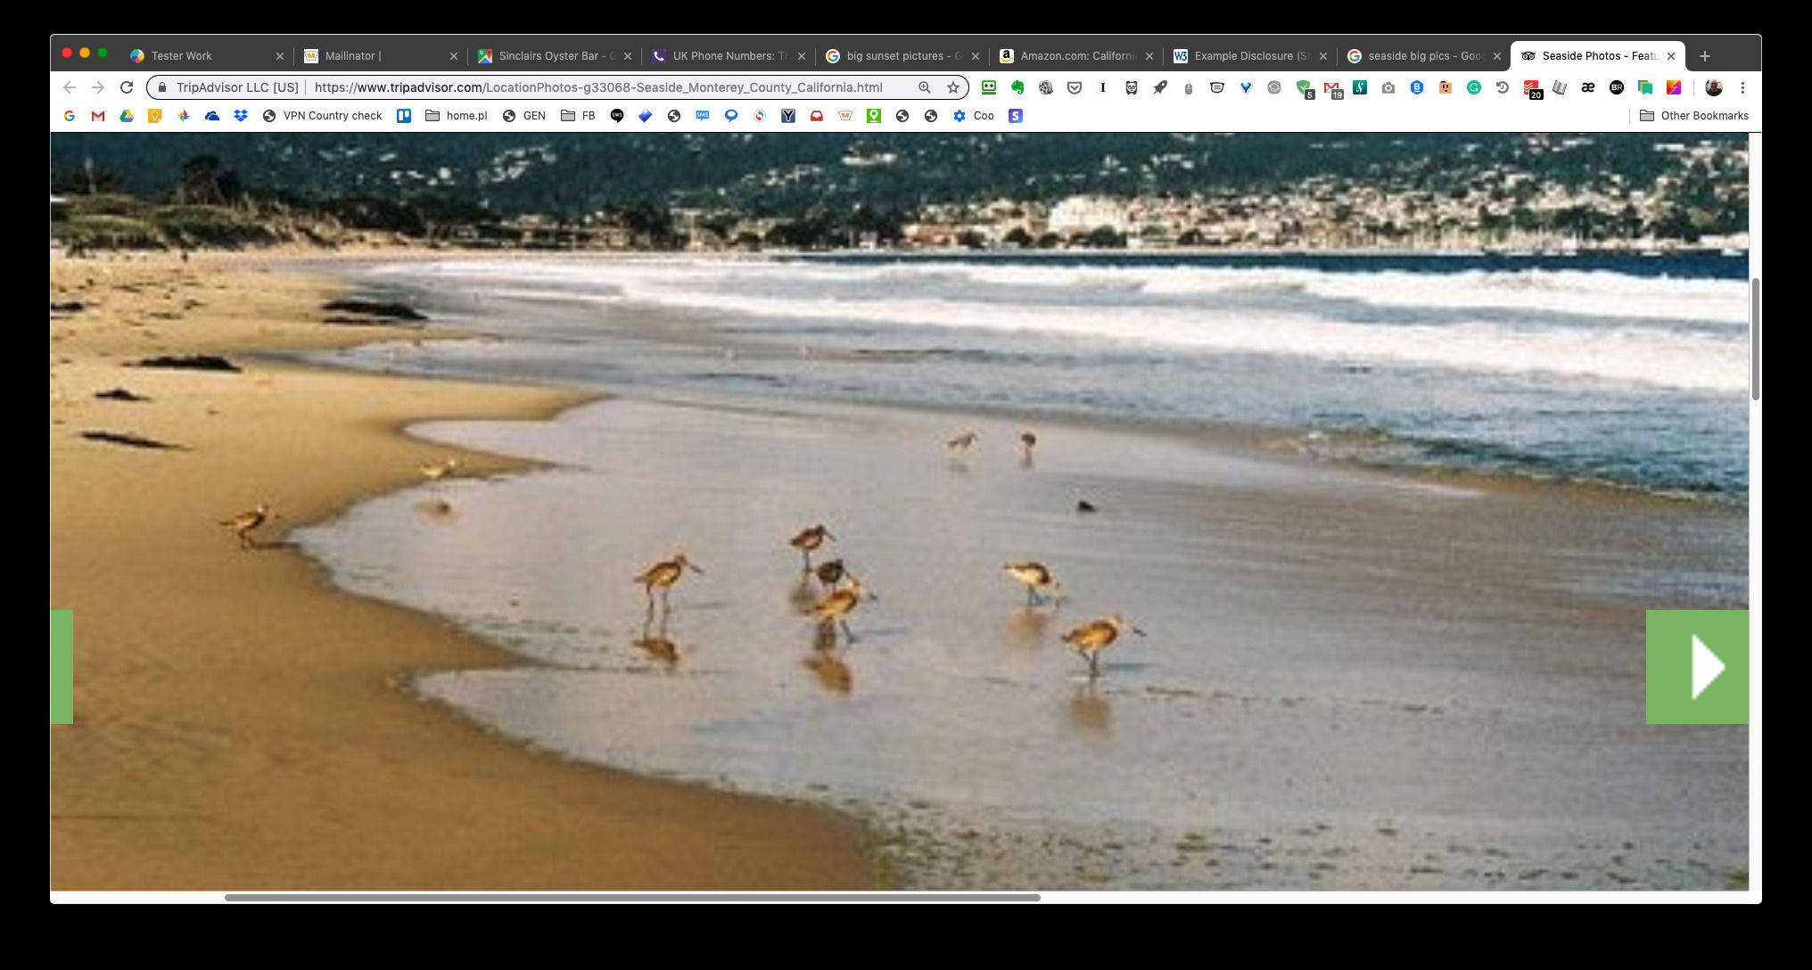Click the URL address field

coord(597,87)
